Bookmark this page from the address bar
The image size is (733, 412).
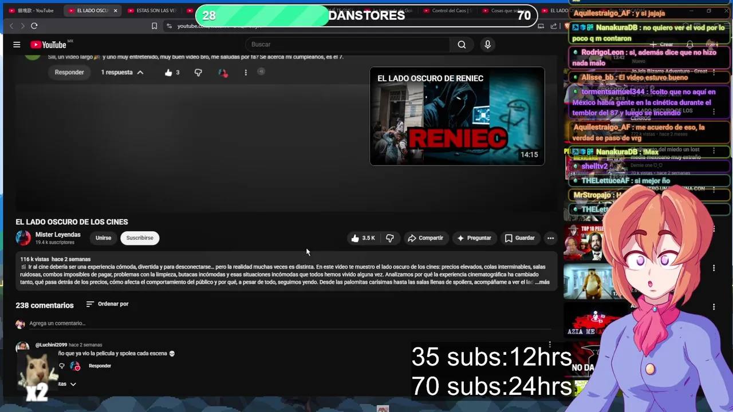[154, 26]
